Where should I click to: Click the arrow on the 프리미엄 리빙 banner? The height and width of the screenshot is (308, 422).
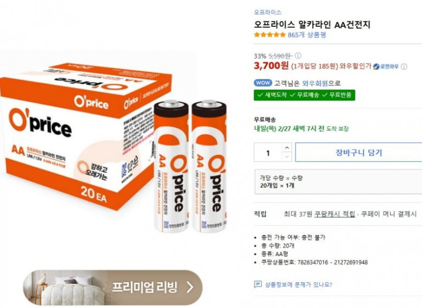190,287
